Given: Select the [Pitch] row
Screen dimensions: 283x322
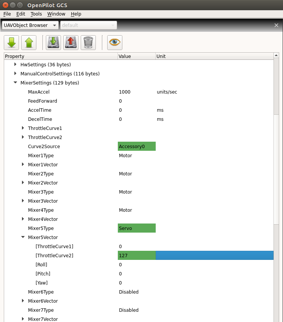Looking at the screenshot, I should [x=139, y=274].
